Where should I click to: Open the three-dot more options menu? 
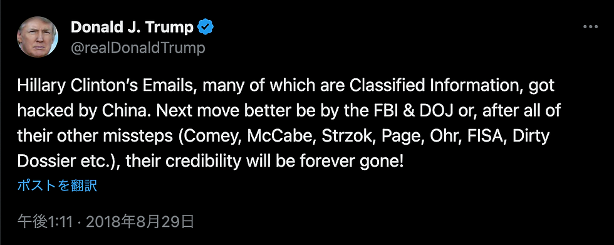(590, 27)
